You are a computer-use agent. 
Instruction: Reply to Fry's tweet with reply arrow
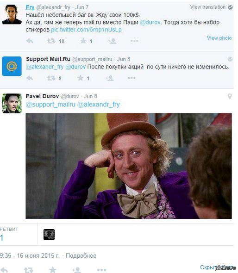coord(30,41)
